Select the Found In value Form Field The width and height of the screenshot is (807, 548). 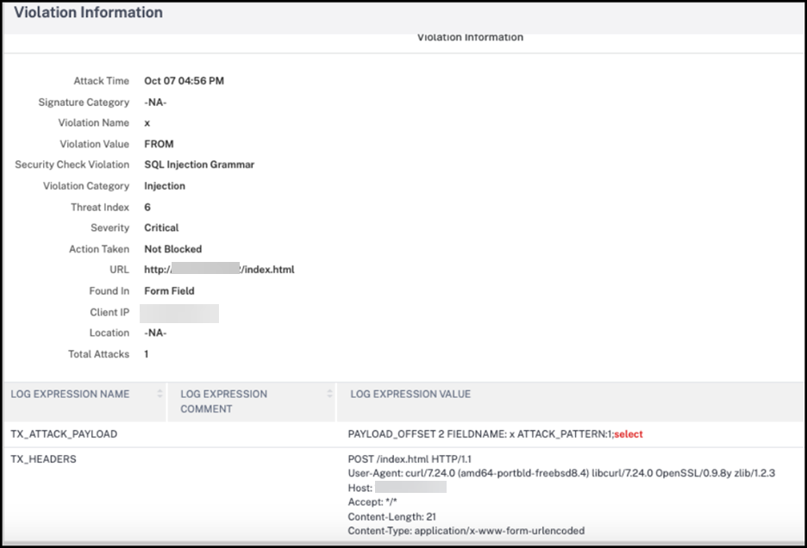169,291
